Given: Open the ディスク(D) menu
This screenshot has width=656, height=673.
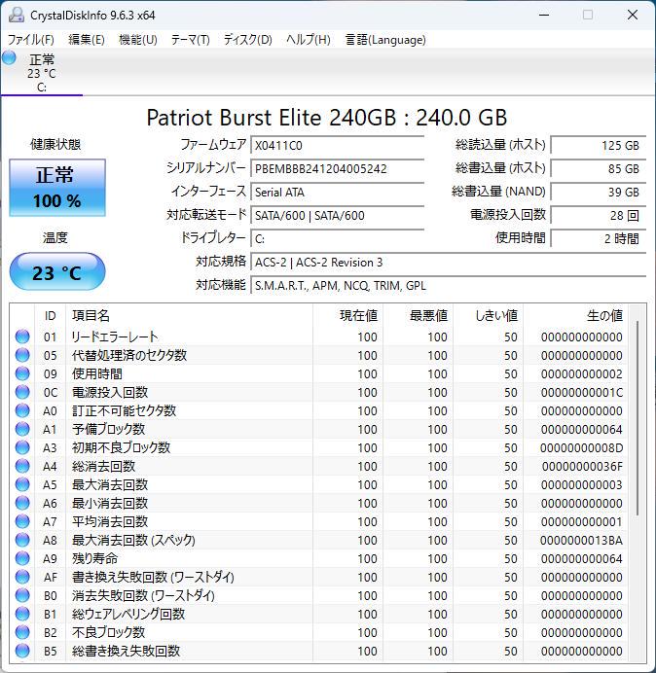Looking at the screenshot, I should point(248,40).
